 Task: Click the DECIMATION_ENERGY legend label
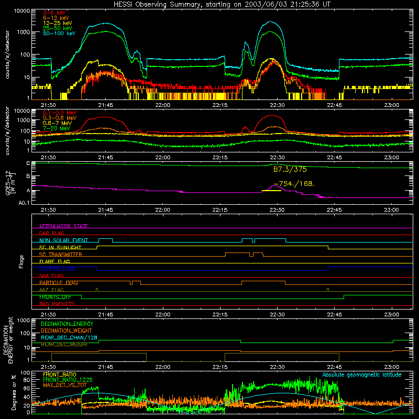67,324
